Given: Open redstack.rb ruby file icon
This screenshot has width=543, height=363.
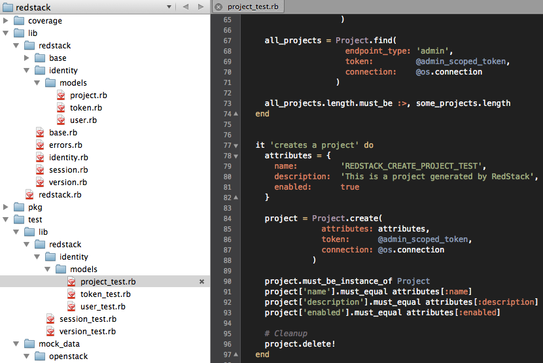Looking at the screenshot, I should click(29, 195).
